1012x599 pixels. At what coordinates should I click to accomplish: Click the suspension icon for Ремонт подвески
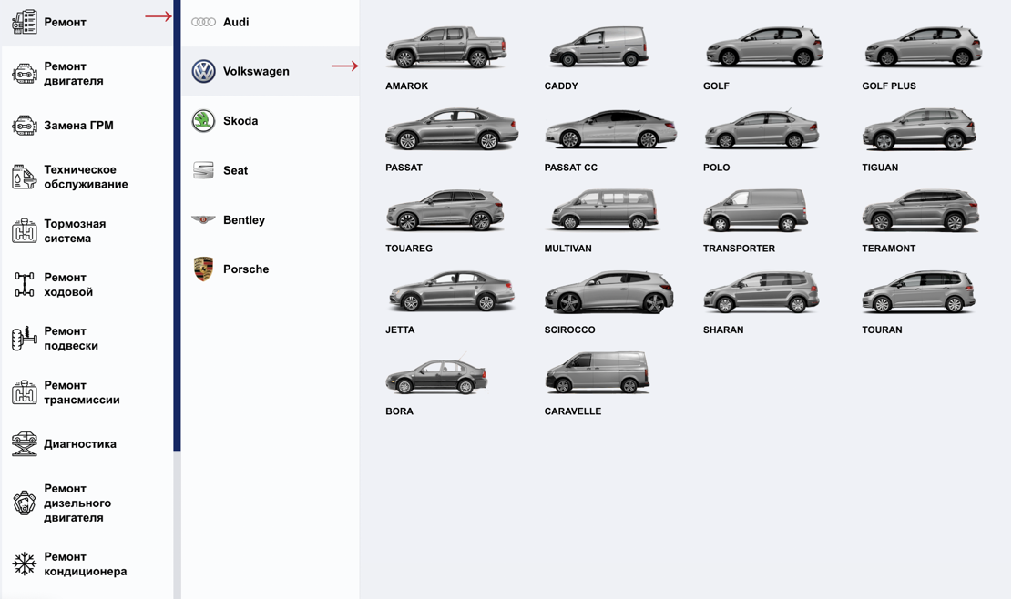pos(25,339)
